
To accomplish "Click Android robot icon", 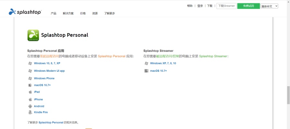I will (30, 106).
